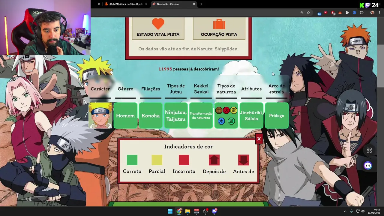The height and width of the screenshot is (216, 384).
Task: Switch to the Attack on Titan tab
Action: point(126,4)
